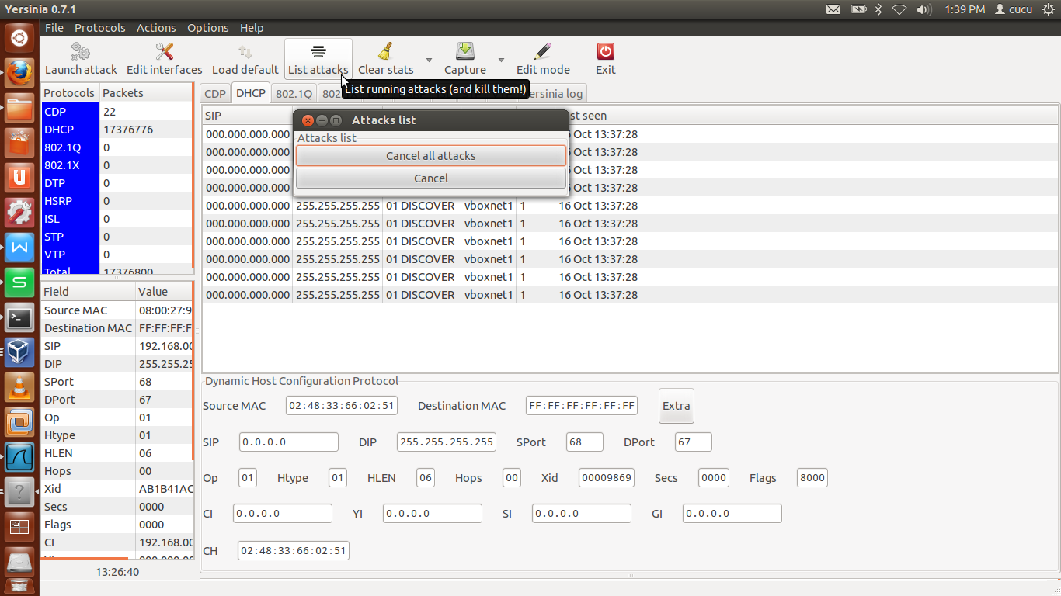Click the Destination MAC input field

tap(582, 406)
